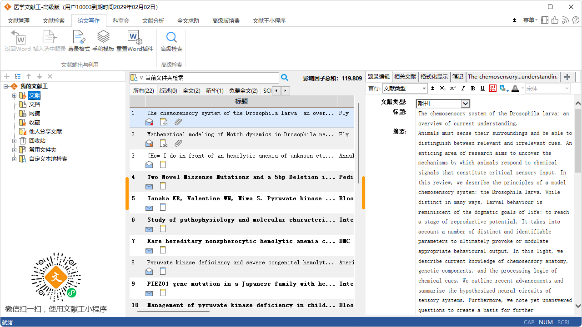
Task: Open the 全文求助 ribbon tab
Action: (x=188, y=21)
